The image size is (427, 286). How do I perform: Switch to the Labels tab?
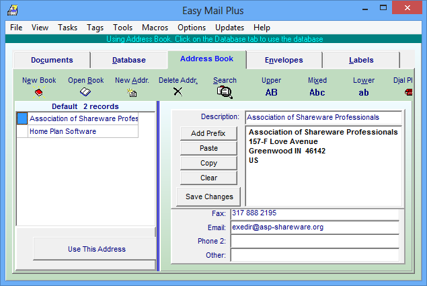click(x=361, y=60)
